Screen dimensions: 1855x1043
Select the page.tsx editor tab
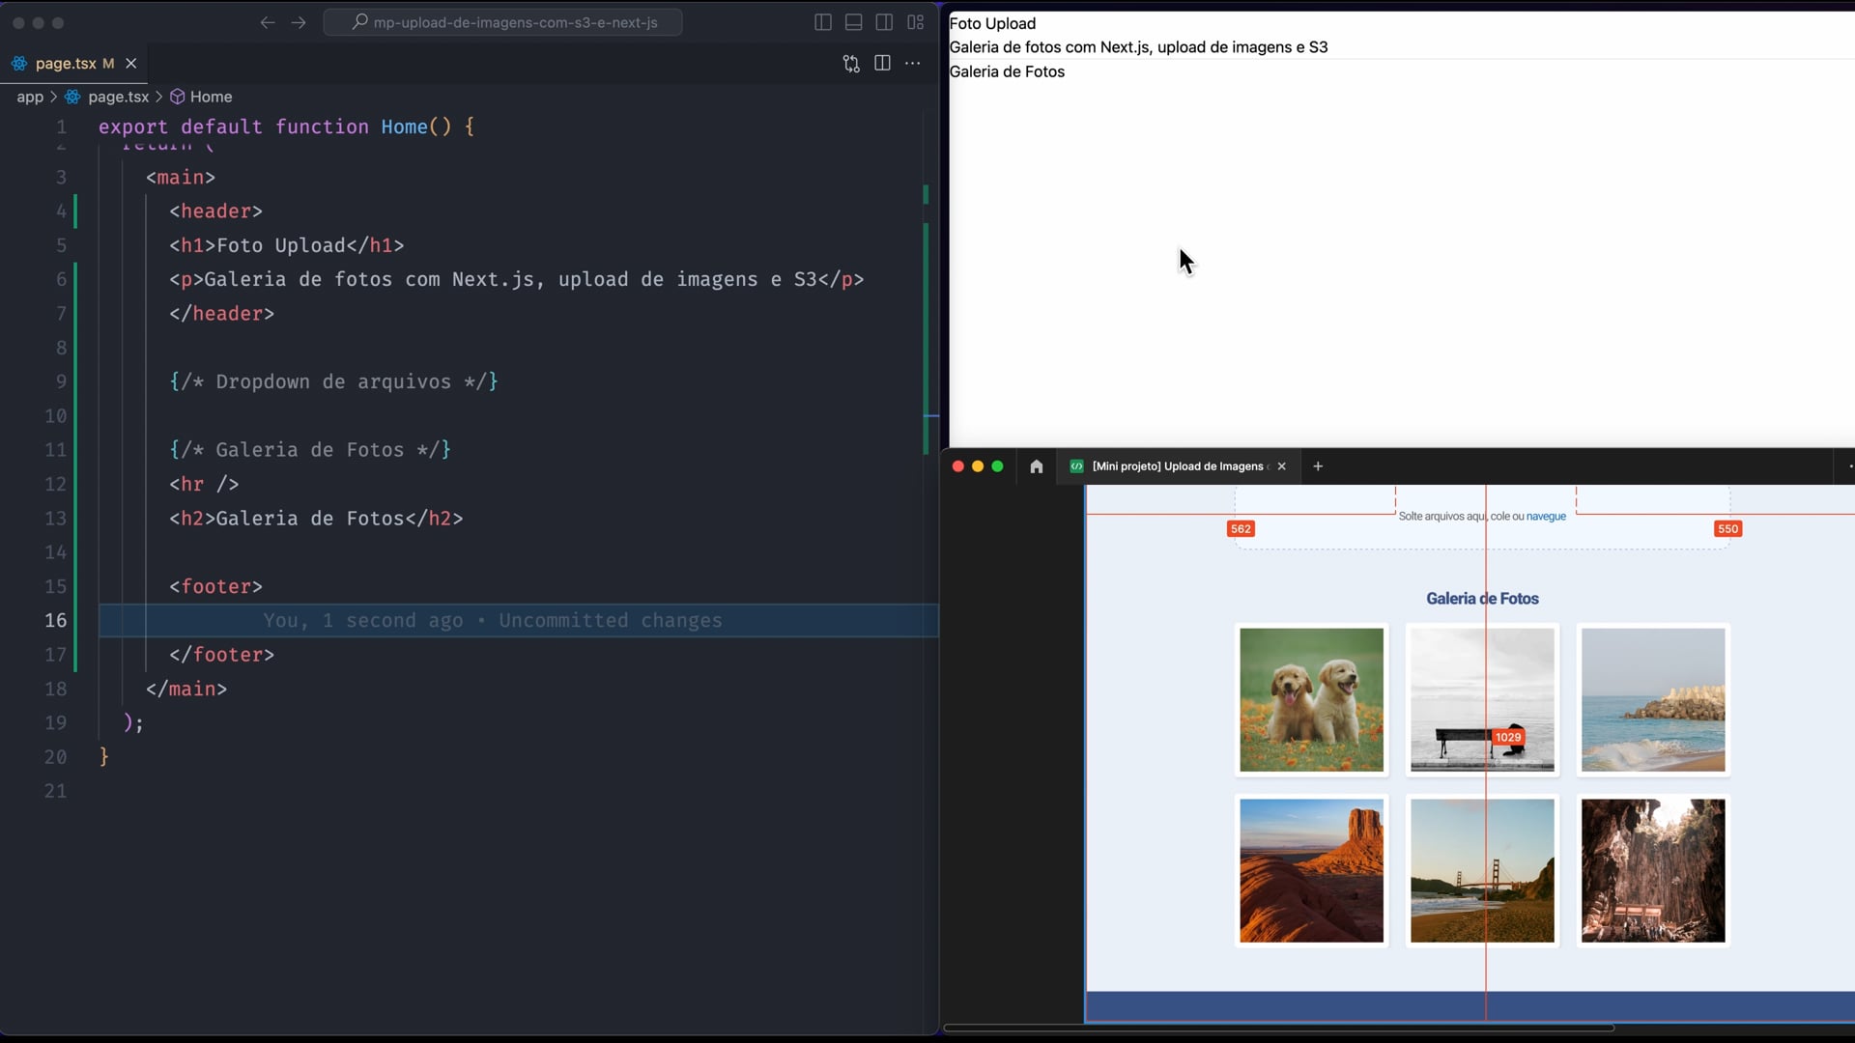click(66, 64)
